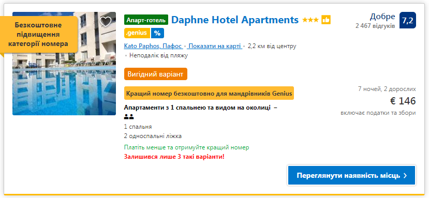This screenshot has height=198, width=429.
Task: Click the € 146 price
Action: coord(403,101)
